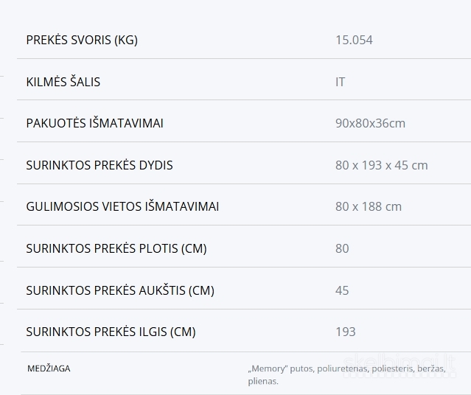Click the skelbimai.lt watermark

tap(400, 364)
